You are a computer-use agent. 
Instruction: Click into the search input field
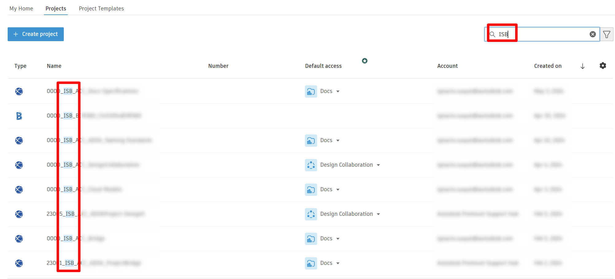click(x=549, y=34)
